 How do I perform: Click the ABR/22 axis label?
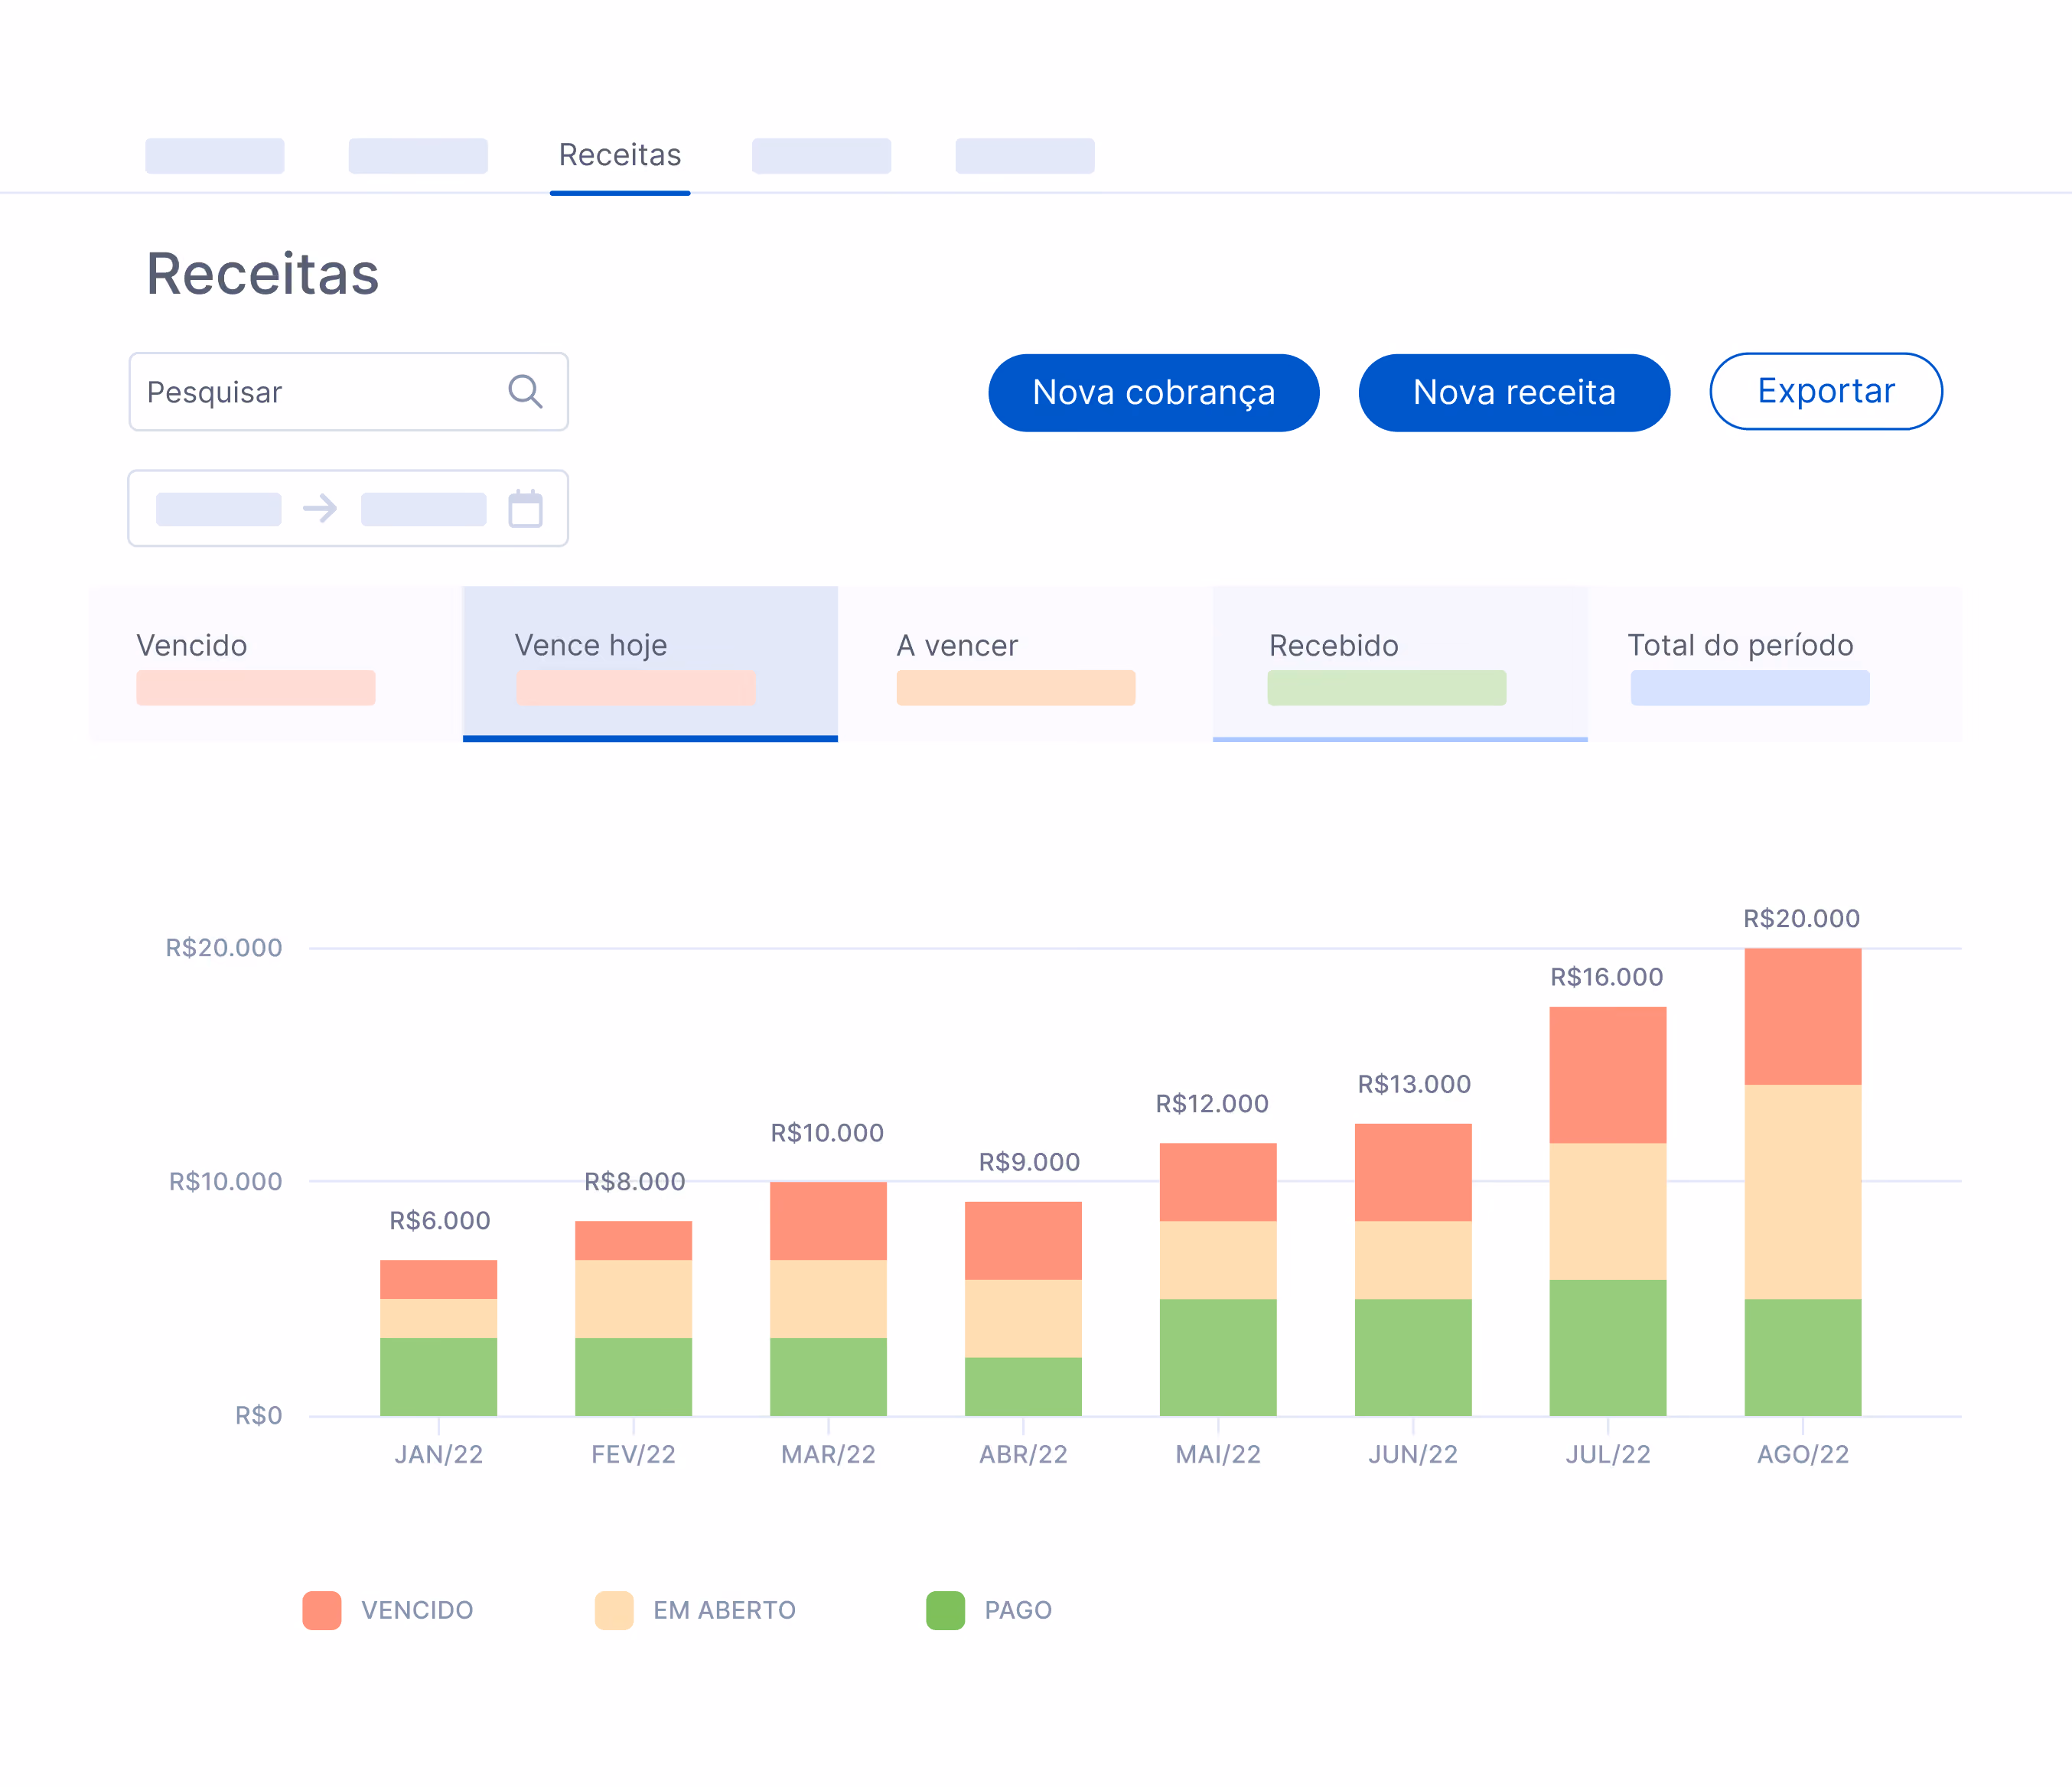pyautogui.click(x=1023, y=1454)
